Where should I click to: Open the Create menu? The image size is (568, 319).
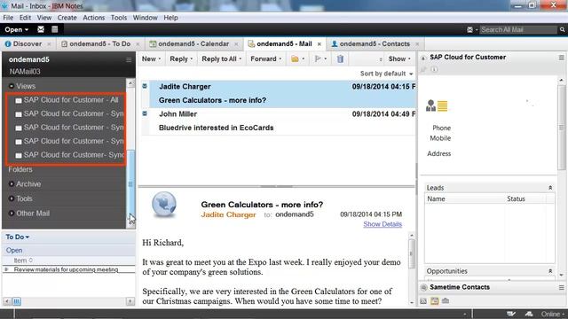tap(67, 18)
